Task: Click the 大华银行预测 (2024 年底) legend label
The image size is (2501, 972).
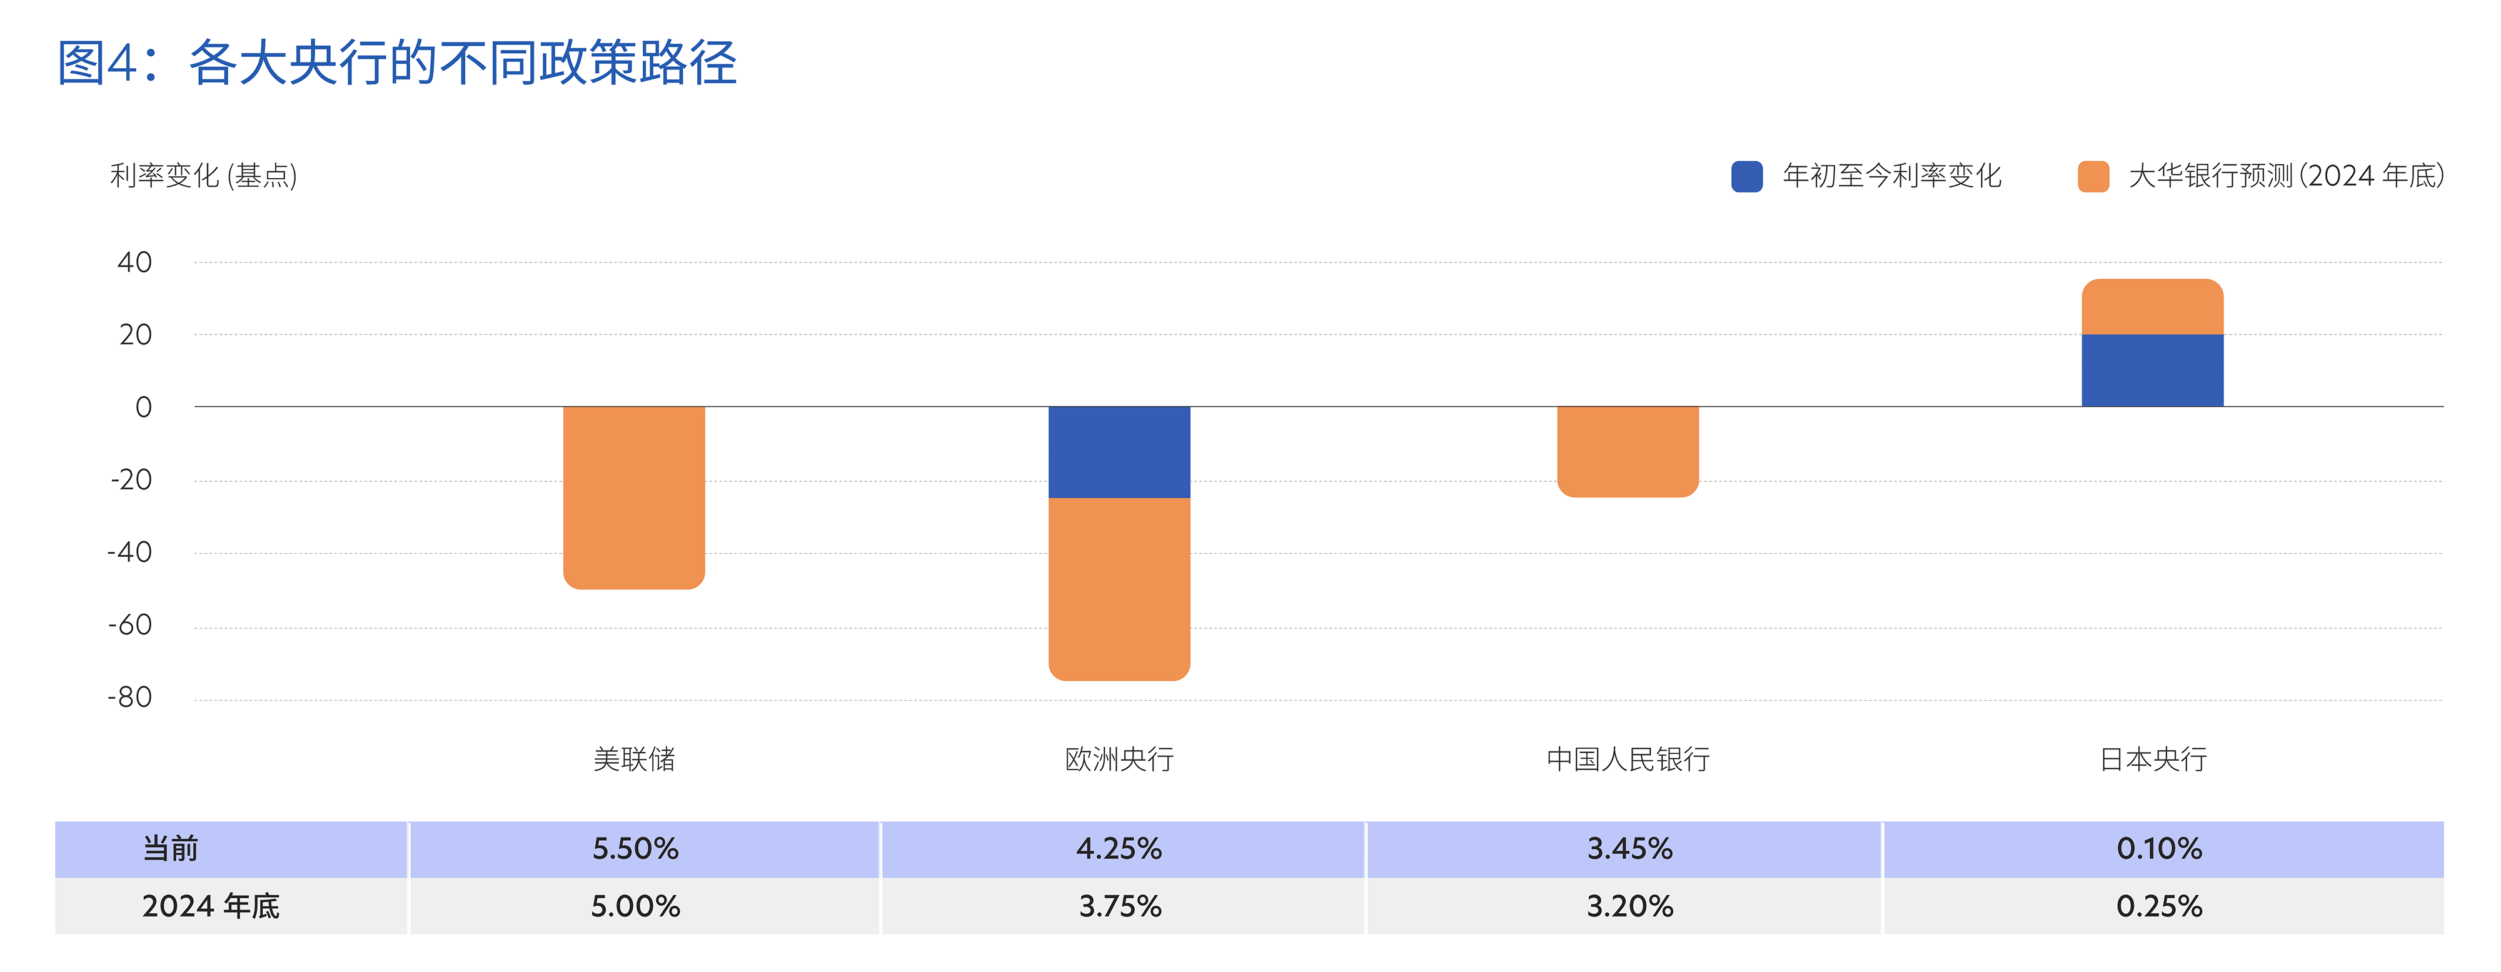Action: click(x=2285, y=177)
